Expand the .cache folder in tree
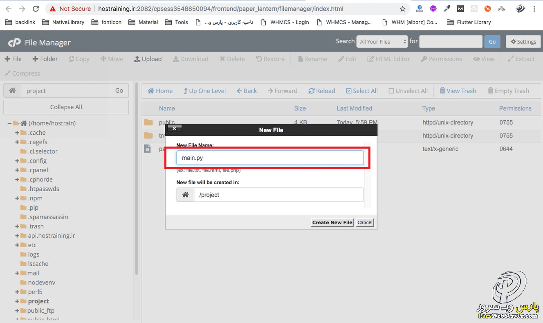This screenshot has height=323, width=543. click(x=17, y=133)
